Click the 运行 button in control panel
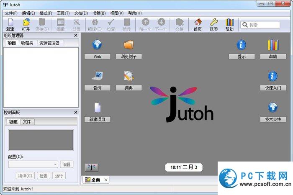The image size is (293, 195). tap(59, 176)
